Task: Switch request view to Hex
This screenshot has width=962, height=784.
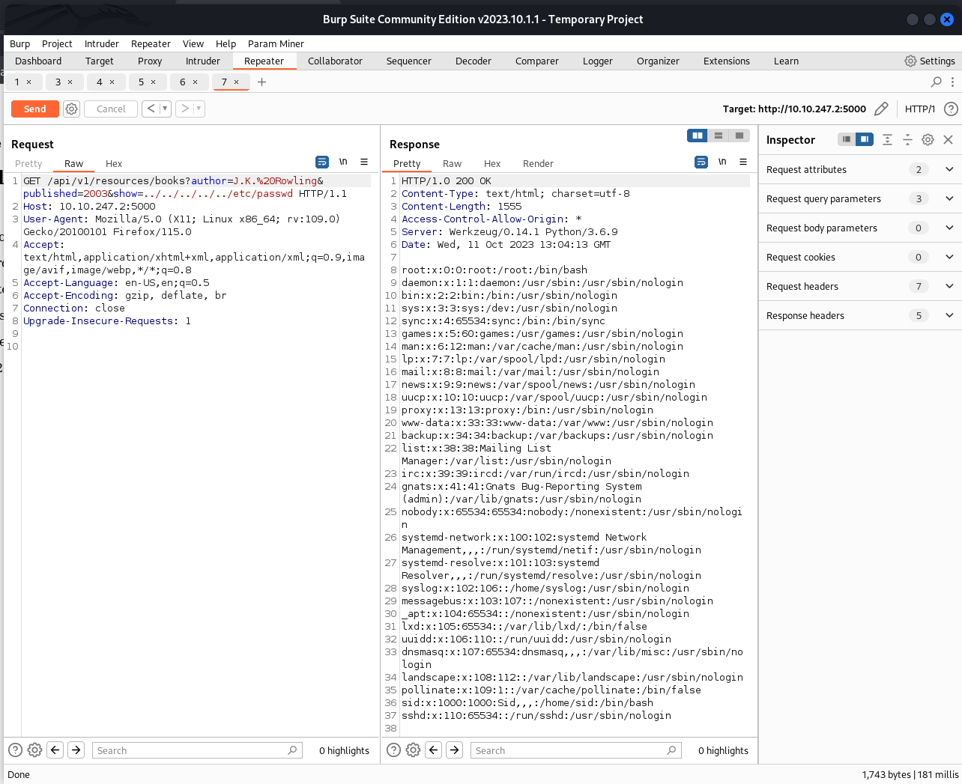Action: coord(114,163)
